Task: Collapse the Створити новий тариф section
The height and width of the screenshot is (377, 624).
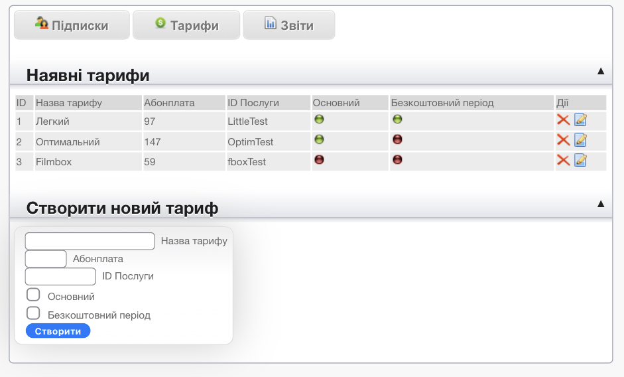Action: click(x=601, y=204)
